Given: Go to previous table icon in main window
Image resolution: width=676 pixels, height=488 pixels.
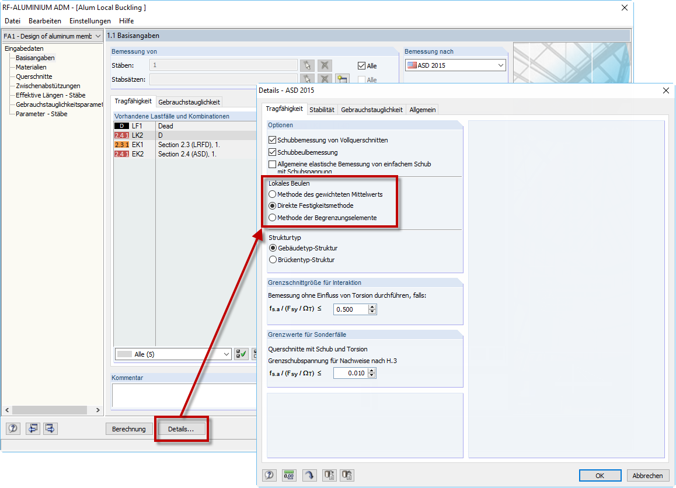Looking at the screenshot, I should [33, 428].
